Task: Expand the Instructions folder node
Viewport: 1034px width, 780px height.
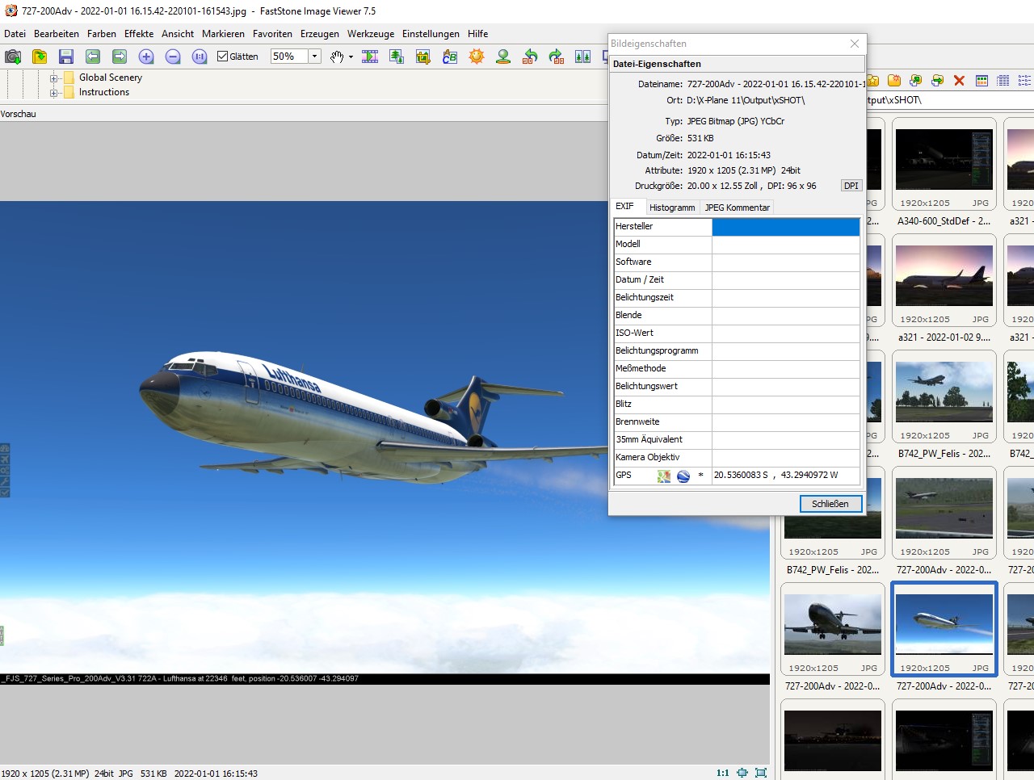Action: point(54,93)
